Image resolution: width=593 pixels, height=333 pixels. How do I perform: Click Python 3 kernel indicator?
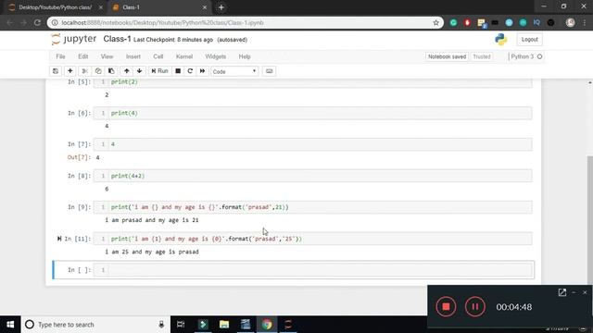point(526,56)
